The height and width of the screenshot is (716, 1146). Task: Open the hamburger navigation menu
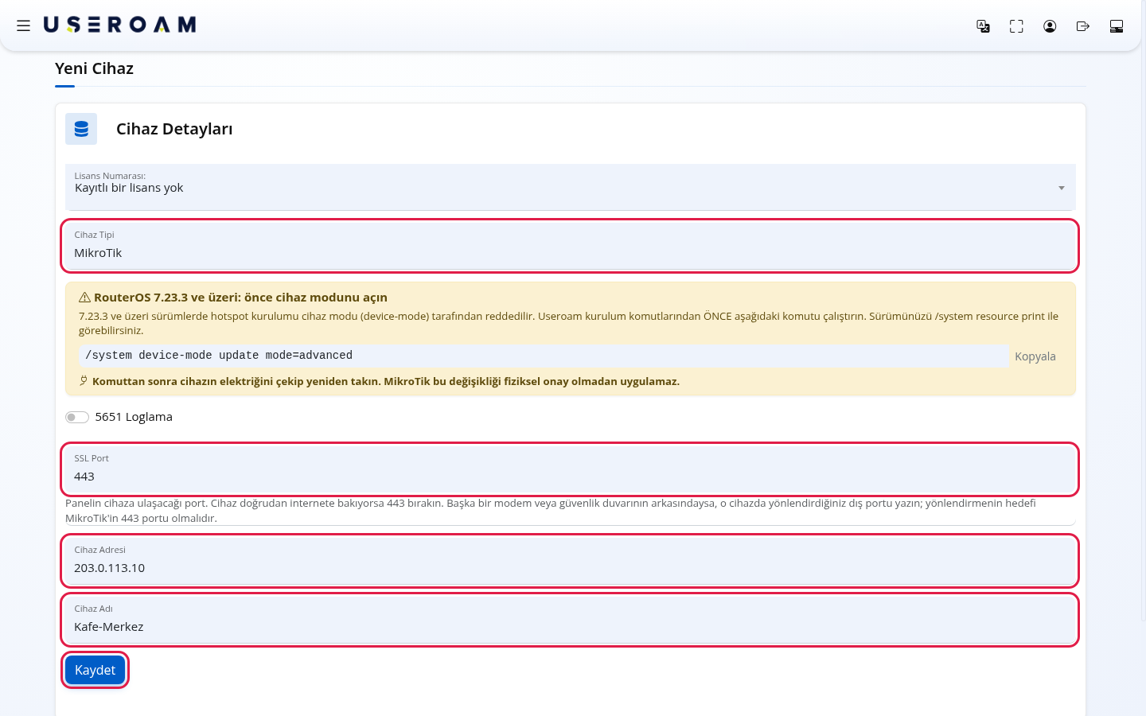[x=24, y=25]
